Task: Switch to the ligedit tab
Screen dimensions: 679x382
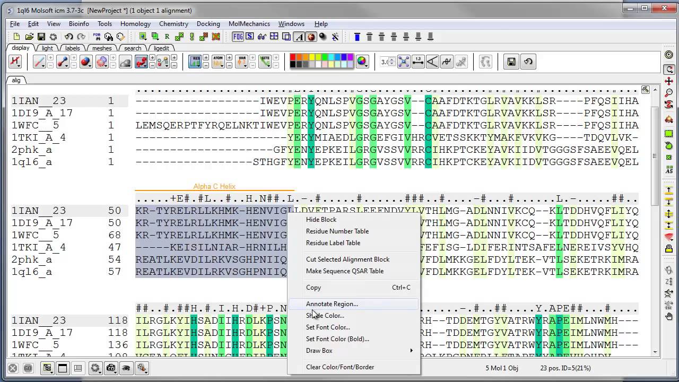Action: (161, 48)
